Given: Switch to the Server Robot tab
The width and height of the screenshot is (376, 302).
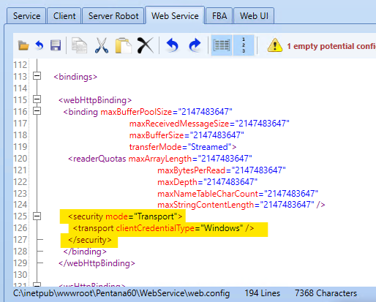Looking at the screenshot, I should (113, 16).
